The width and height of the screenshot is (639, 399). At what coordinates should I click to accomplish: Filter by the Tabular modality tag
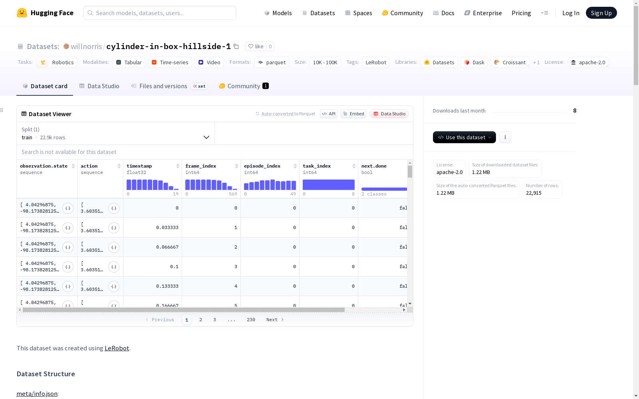[x=129, y=62]
